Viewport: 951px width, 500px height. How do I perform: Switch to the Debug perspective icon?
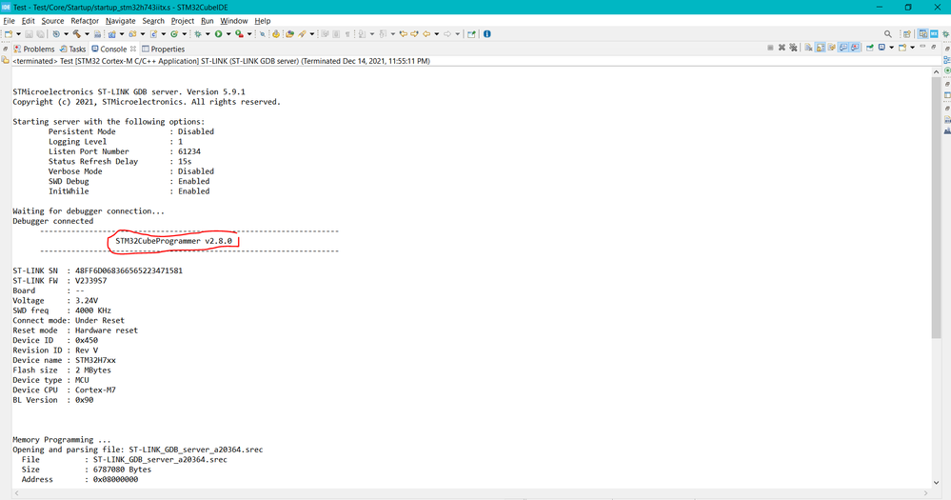coord(945,34)
